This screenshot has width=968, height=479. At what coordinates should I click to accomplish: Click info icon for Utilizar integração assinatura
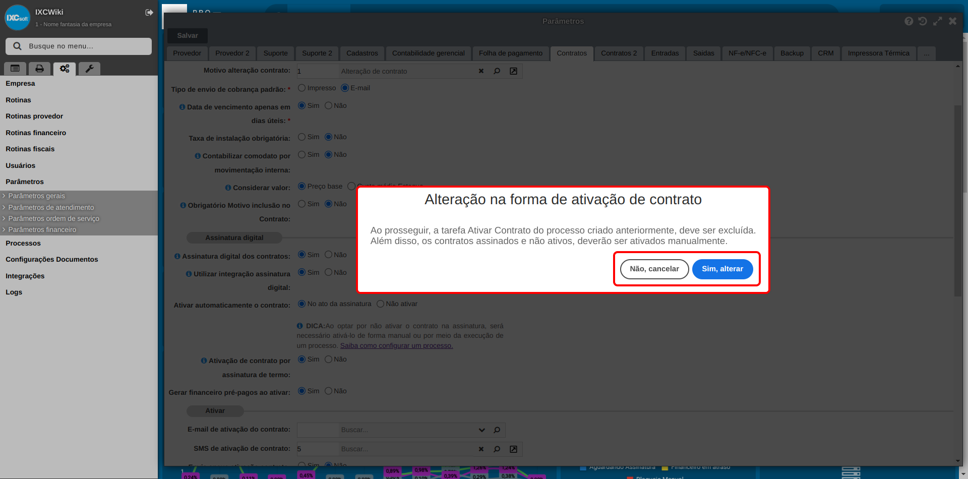[189, 274]
